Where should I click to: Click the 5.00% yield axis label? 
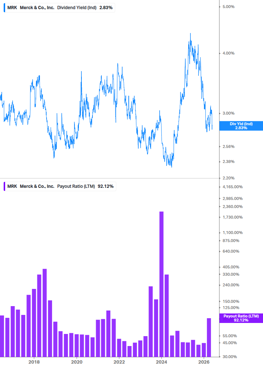229,7
